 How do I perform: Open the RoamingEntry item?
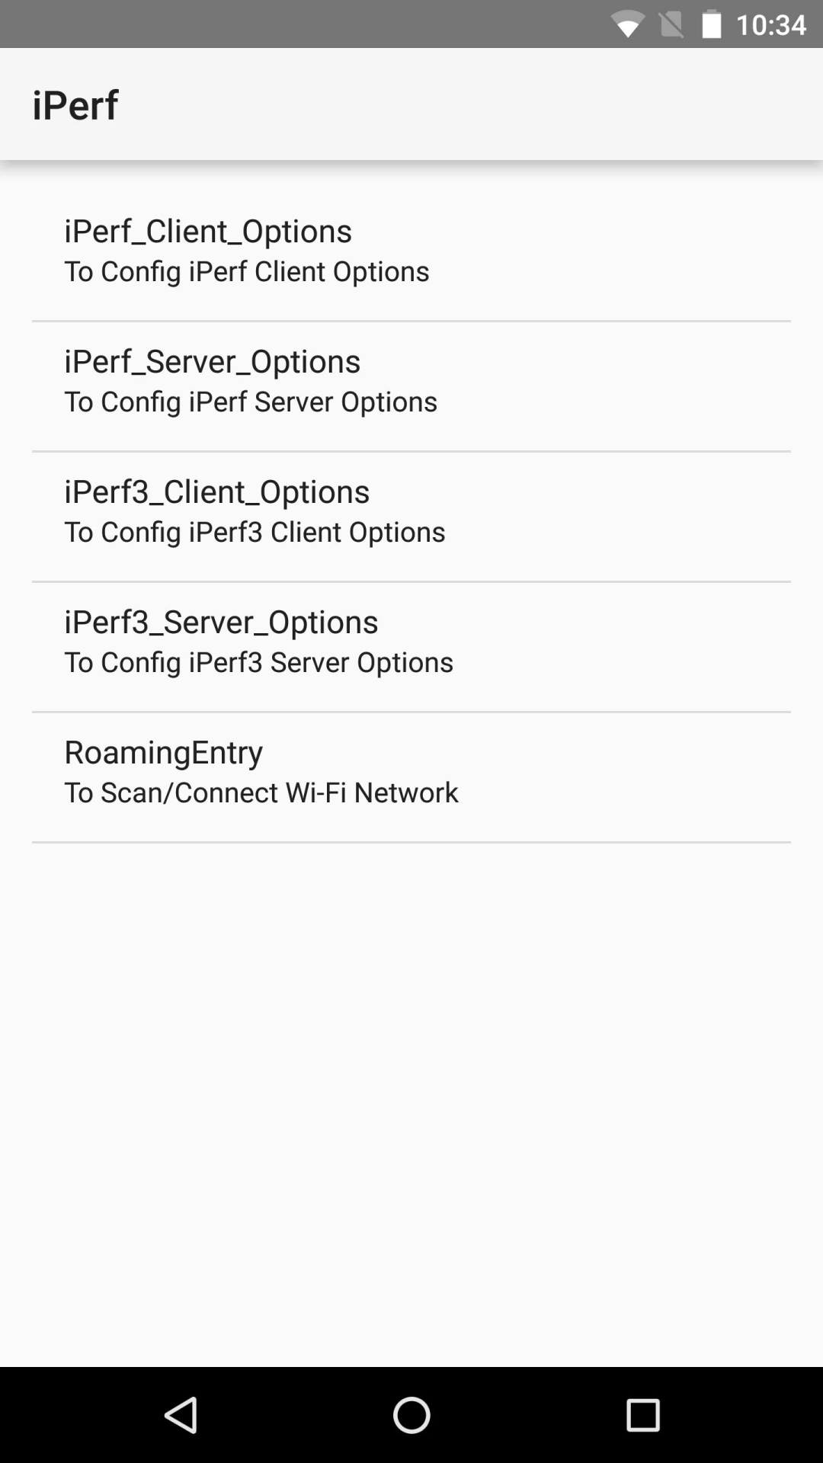point(163,752)
